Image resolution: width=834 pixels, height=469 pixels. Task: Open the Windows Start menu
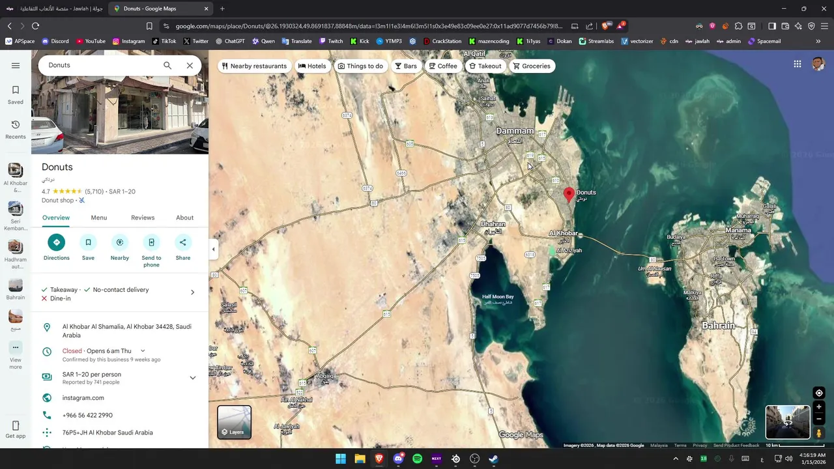341,459
